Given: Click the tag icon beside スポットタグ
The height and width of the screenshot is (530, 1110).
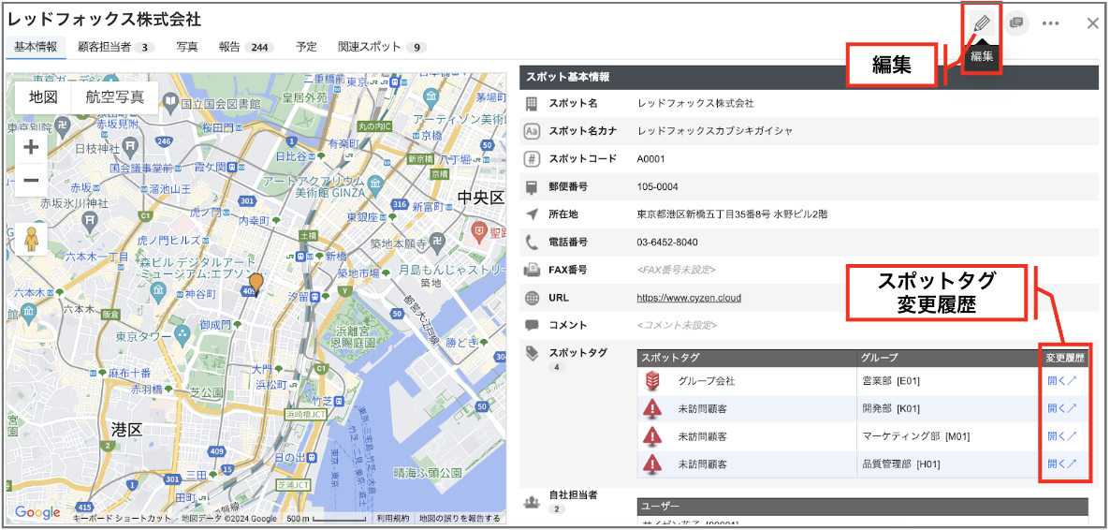Looking at the screenshot, I should point(532,353).
